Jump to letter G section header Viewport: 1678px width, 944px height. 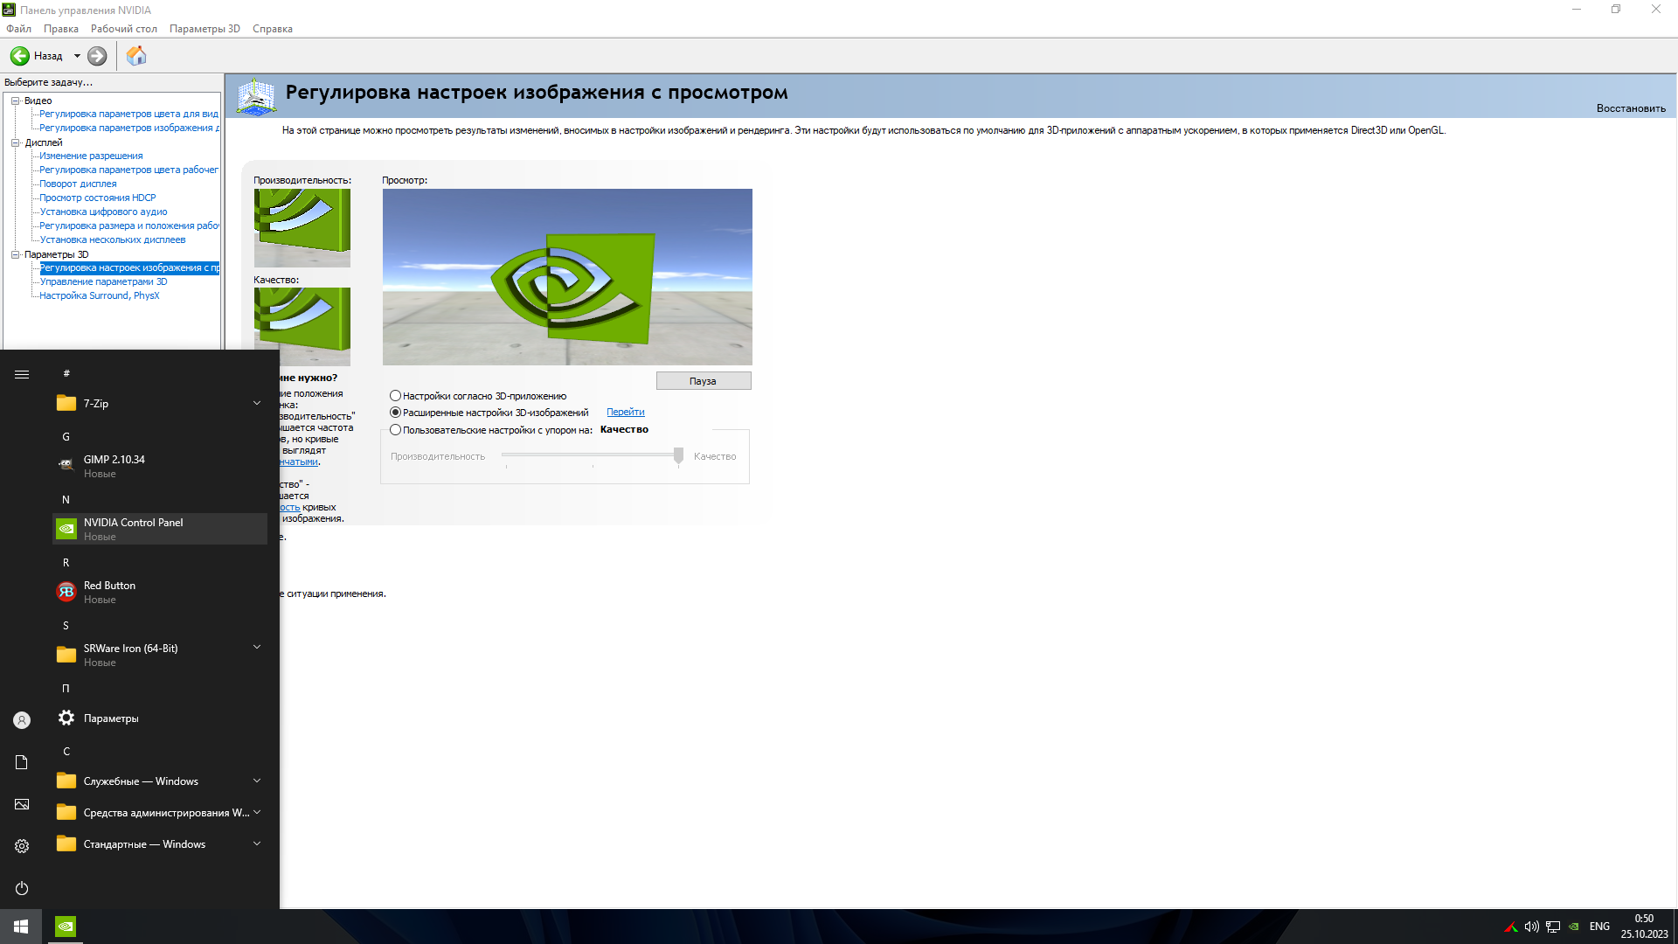pos(66,436)
